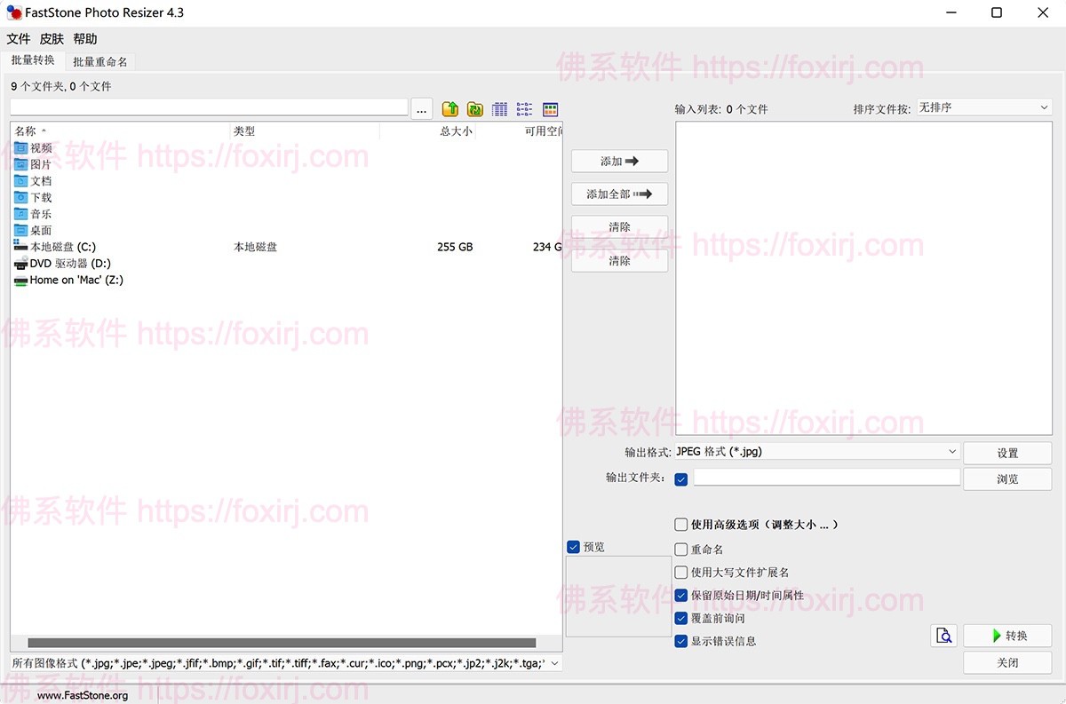Click the horizontal scrollbar in file list
Image resolution: width=1066 pixels, height=704 pixels.
click(x=282, y=643)
